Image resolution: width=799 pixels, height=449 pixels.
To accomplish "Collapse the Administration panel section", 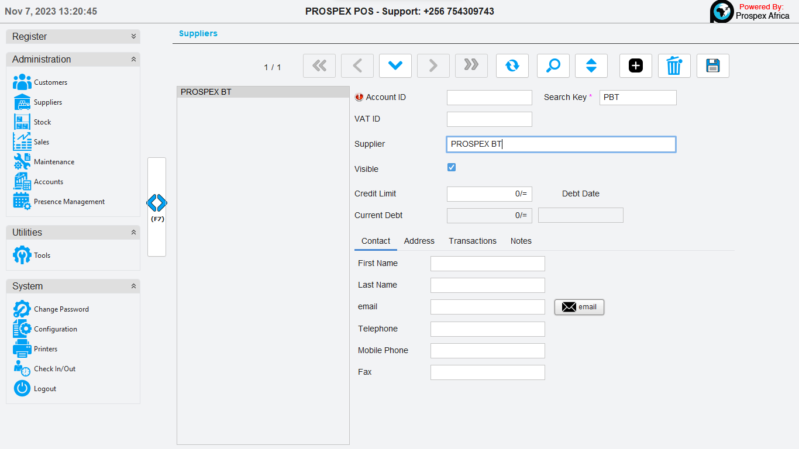I will pos(133,60).
